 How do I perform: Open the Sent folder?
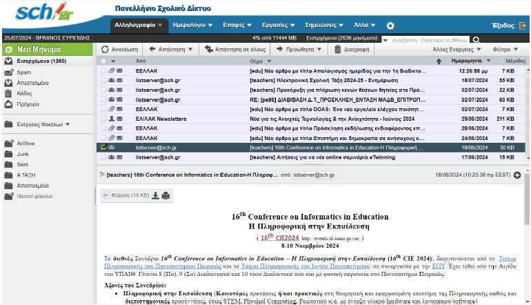click(x=22, y=165)
